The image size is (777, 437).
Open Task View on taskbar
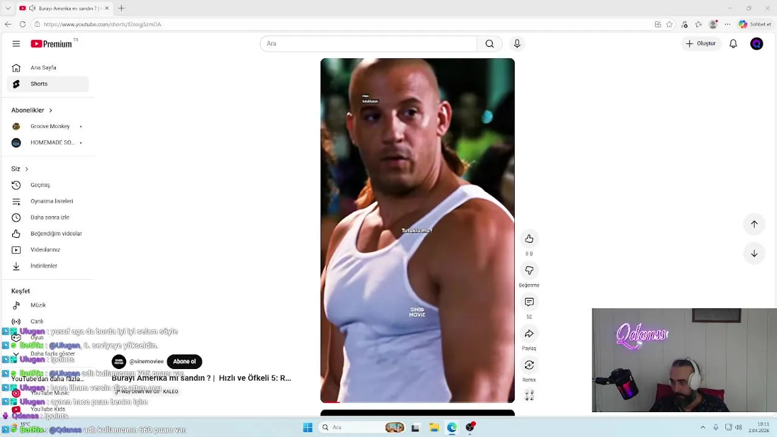[415, 427]
